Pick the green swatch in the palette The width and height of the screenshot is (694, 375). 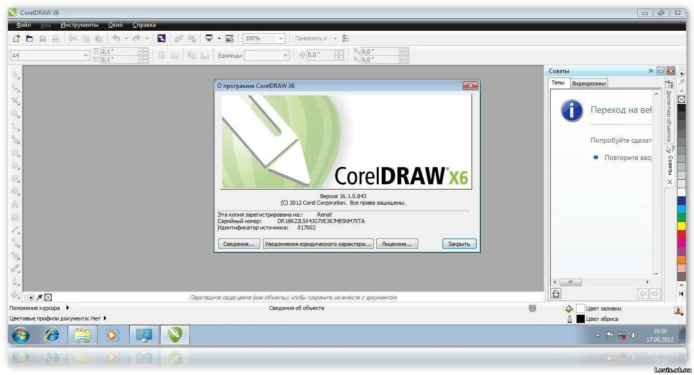click(x=682, y=217)
